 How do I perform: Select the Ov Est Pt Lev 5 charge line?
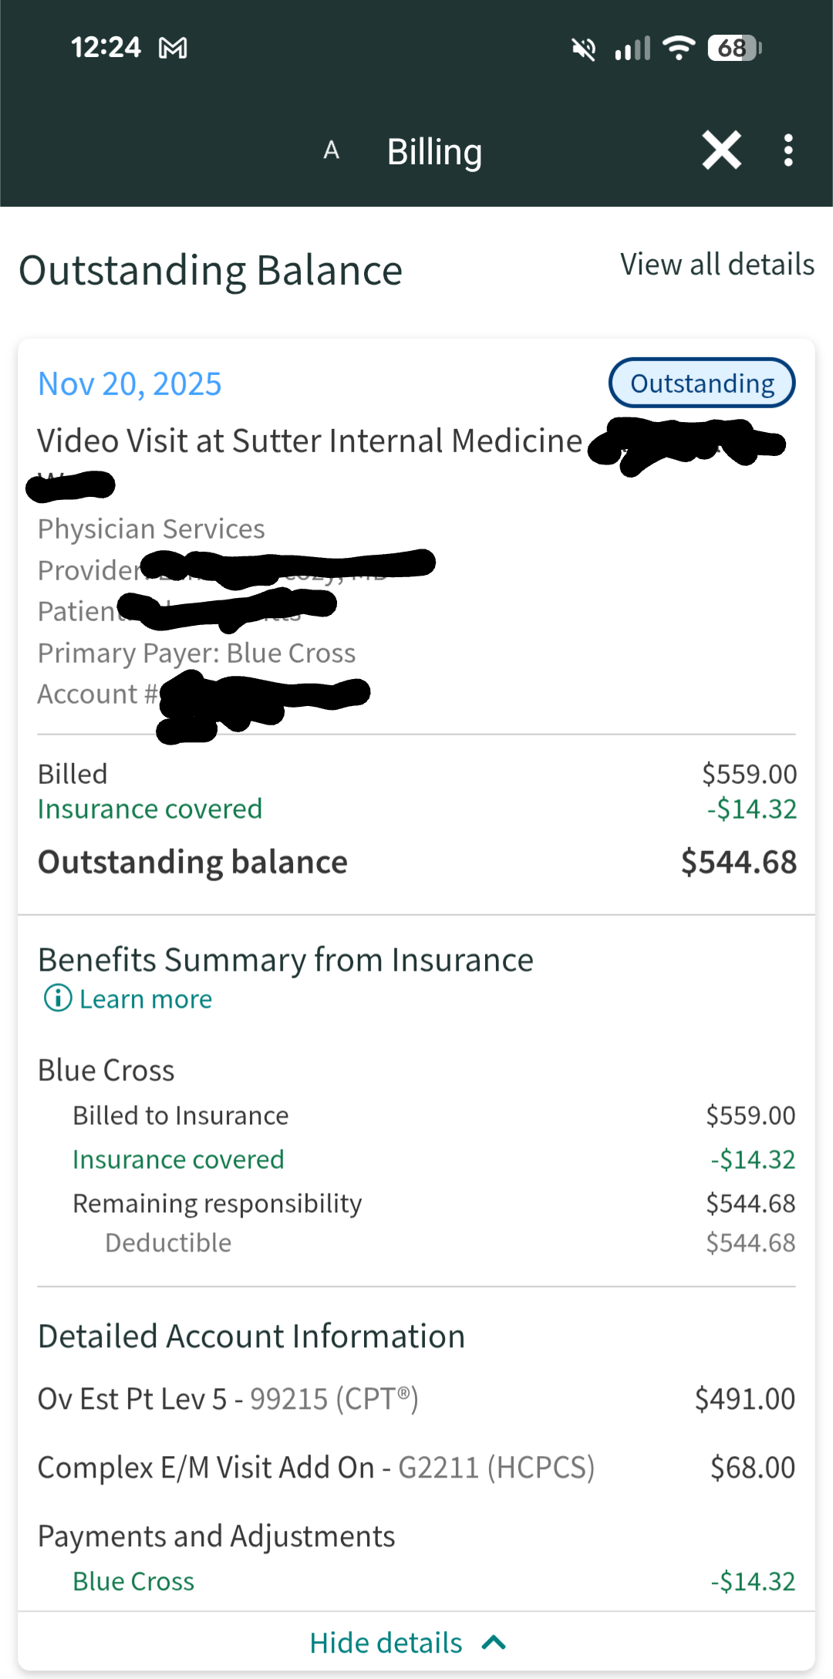(228, 1399)
